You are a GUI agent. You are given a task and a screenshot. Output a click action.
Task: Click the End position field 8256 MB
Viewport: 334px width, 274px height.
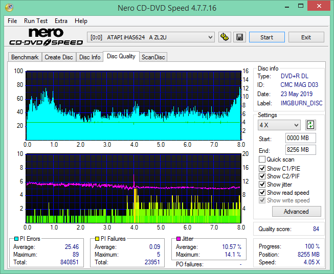(301, 150)
